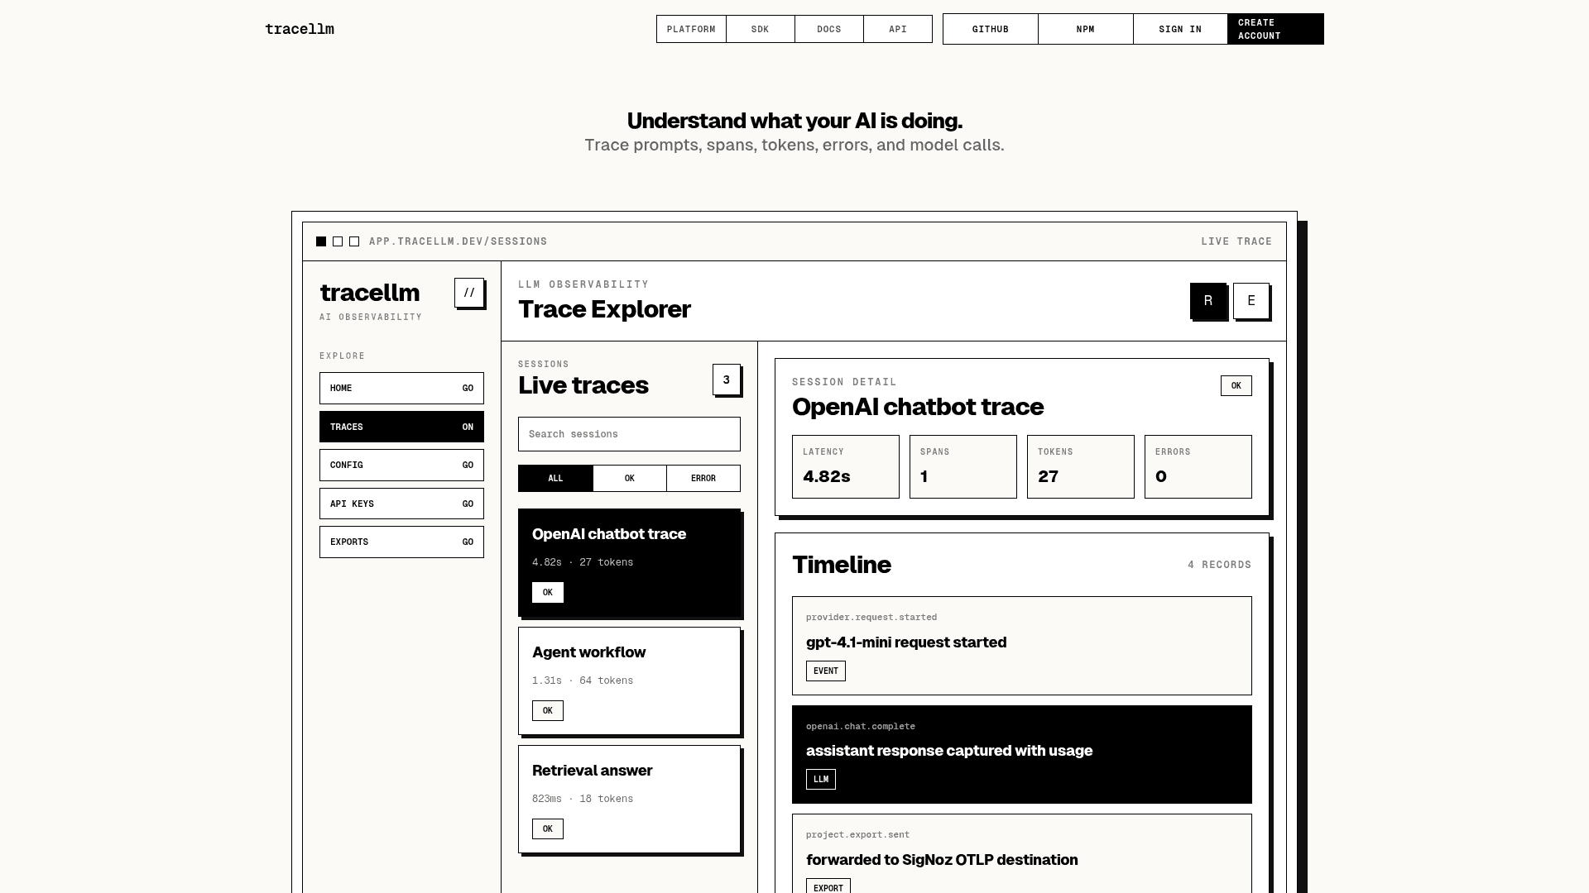
Task: Click the Trace Explorer heading
Action: click(604, 309)
